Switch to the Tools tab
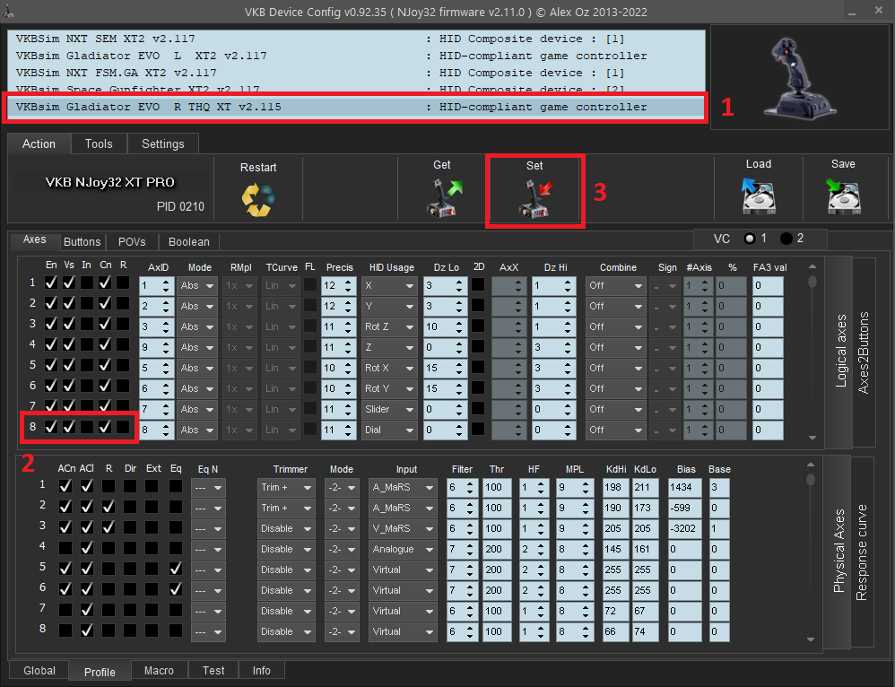Viewport: 895px width, 687px height. [x=99, y=143]
